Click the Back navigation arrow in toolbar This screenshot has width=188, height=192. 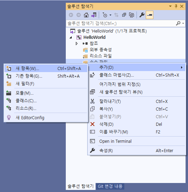click(x=71, y=15)
